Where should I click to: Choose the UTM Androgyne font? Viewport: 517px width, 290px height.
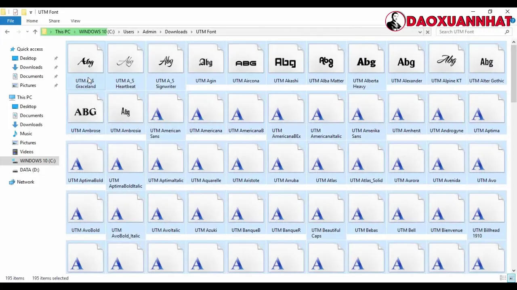pos(446,114)
